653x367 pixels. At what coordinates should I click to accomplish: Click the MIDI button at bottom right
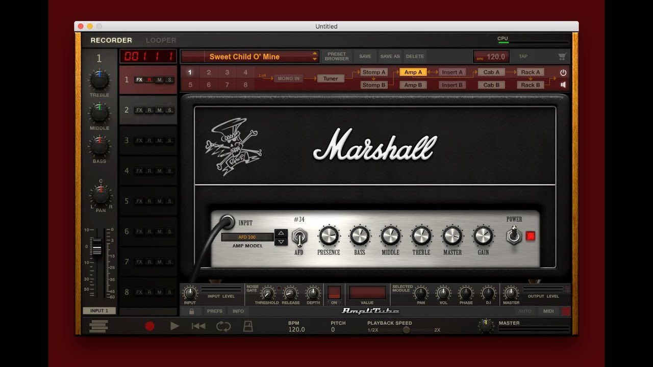[548, 311]
